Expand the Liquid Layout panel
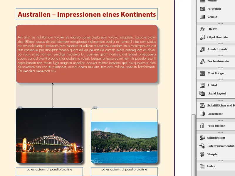The width and height of the screenshot is (235, 176). click(202, 93)
